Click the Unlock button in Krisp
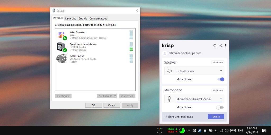 pyautogui.click(x=216, y=117)
